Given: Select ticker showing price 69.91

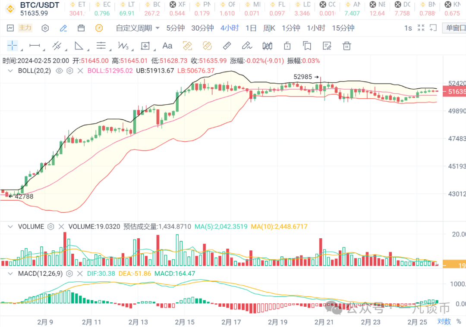Looking at the screenshot, I should (x=127, y=9).
